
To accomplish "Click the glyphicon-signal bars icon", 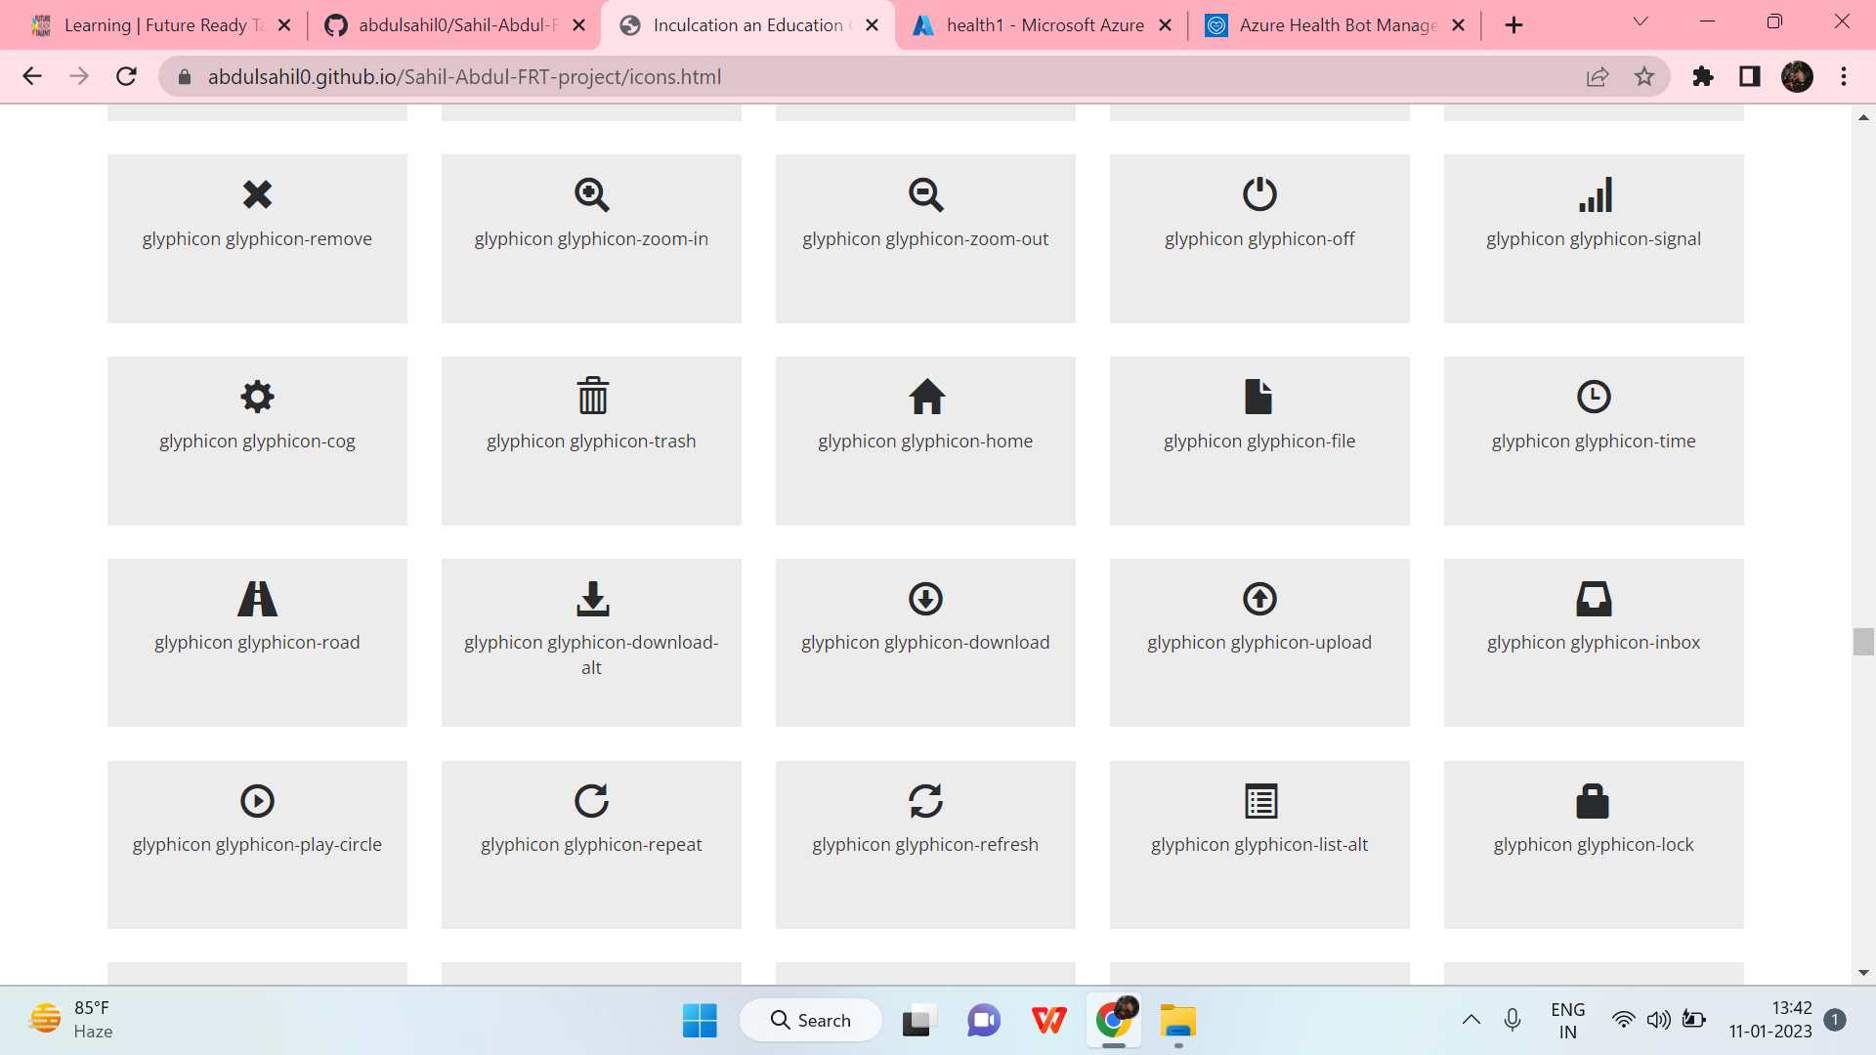I will [x=1594, y=194].
